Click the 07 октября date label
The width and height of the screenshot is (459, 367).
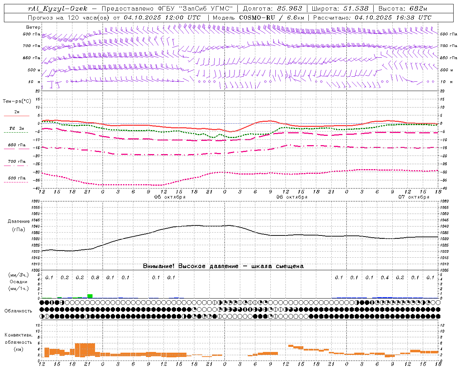tap(414, 197)
